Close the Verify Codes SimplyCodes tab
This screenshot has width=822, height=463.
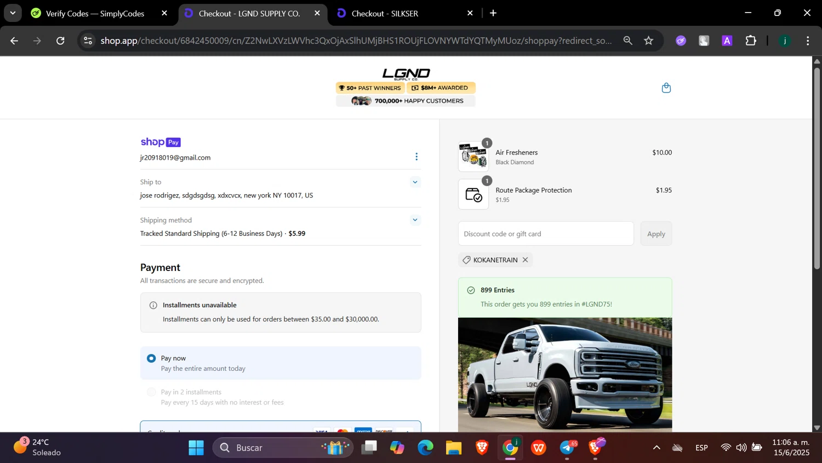click(164, 13)
